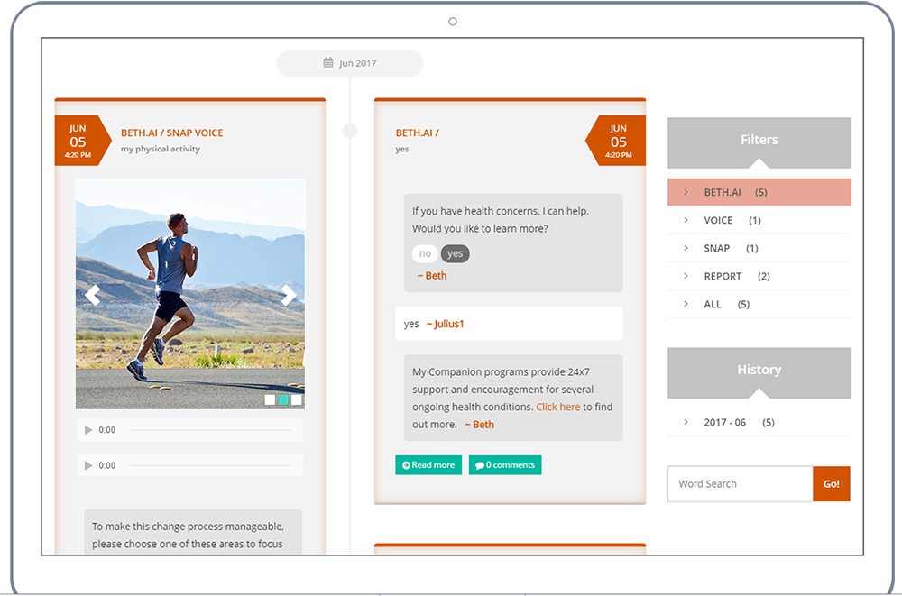The width and height of the screenshot is (902, 596).
Task: Click the Go! search button
Action: click(x=832, y=484)
